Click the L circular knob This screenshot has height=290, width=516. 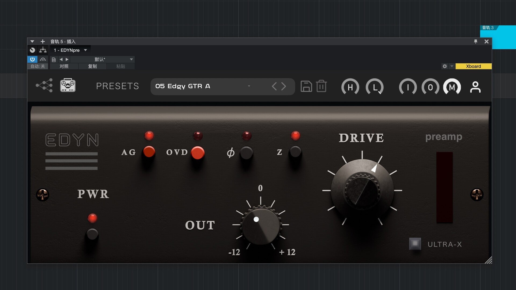375,87
